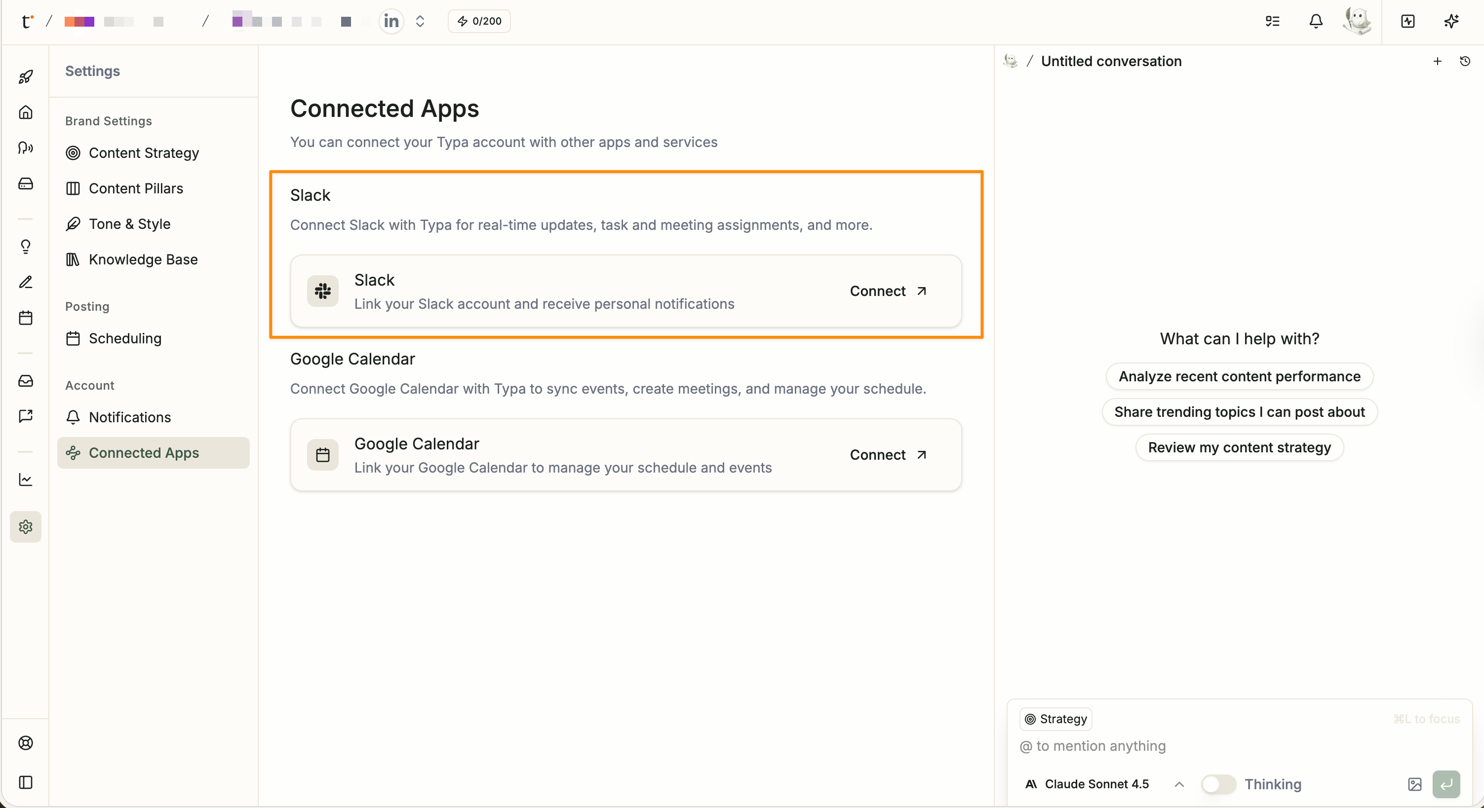Select Notifications in Account settings
Screen dimensions: 1484x808
coord(130,417)
